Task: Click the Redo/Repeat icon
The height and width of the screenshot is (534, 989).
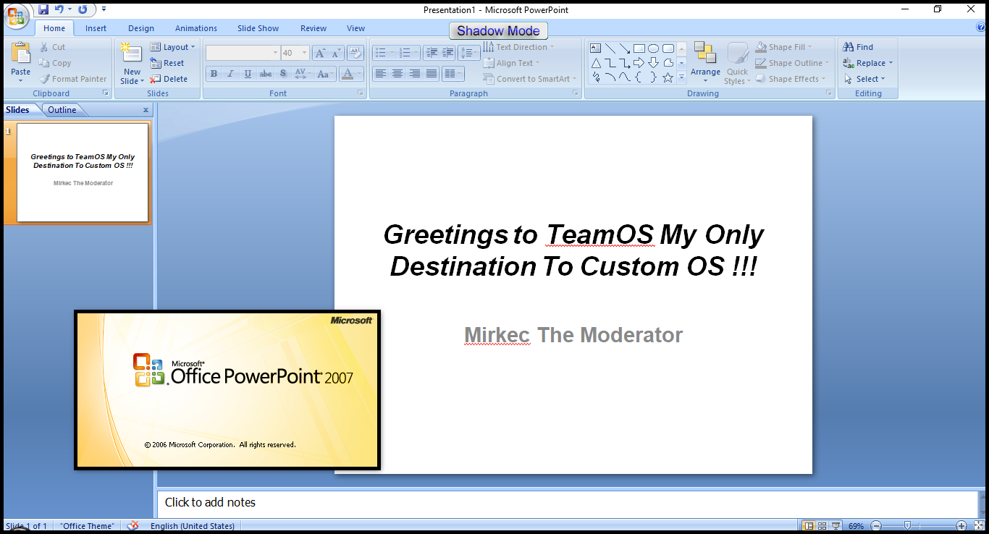Action: [x=83, y=9]
